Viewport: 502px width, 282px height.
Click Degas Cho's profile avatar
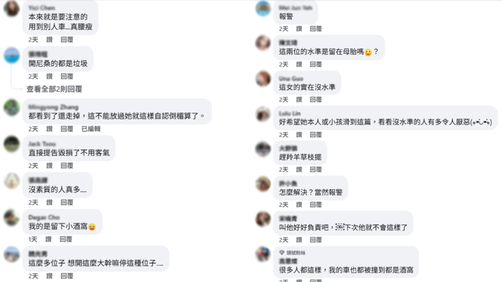coord(11,218)
